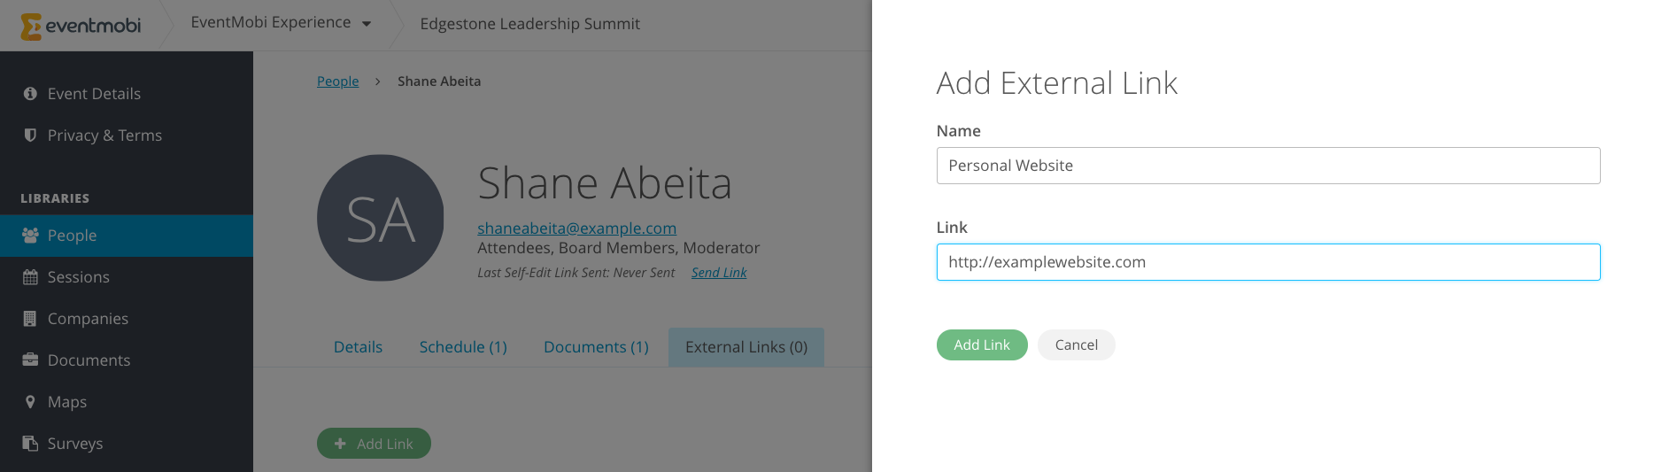
Task: Open the Schedule (1) tab
Action: pyautogui.click(x=463, y=347)
